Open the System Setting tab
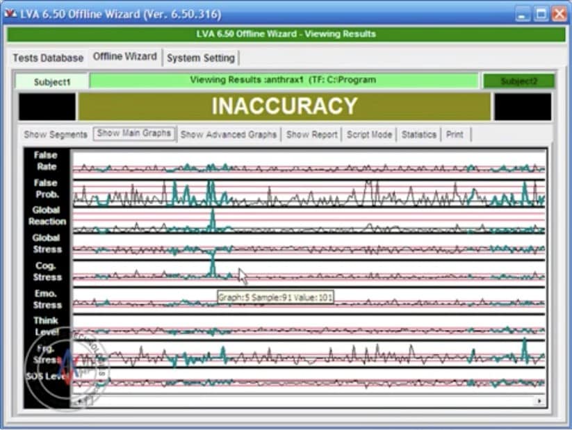The height and width of the screenshot is (430, 572). (x=201, y=58)
